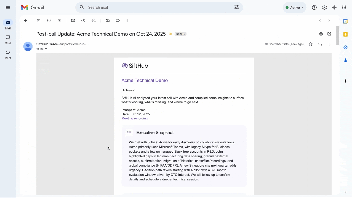Viewport: 352px width, 198px height.
Task: Toggle the importance marker beside the subject
Action: coord(170,34)
